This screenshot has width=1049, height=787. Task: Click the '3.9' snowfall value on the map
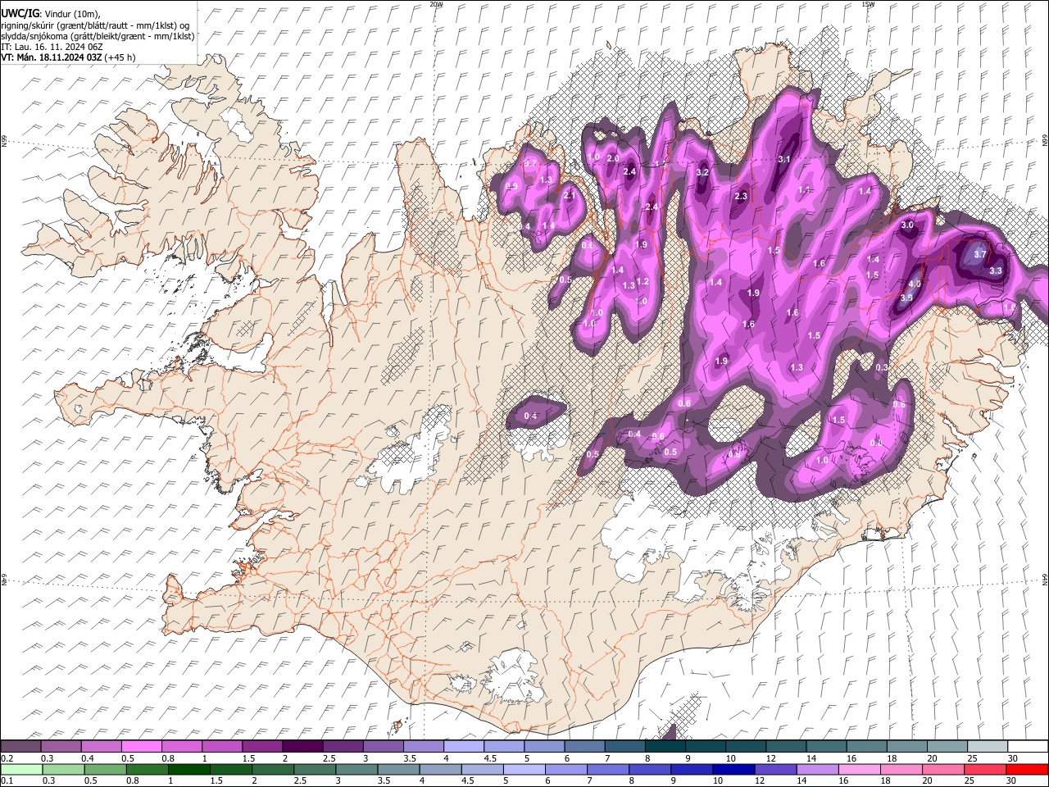pyautogui.click(x=906, y=298)
